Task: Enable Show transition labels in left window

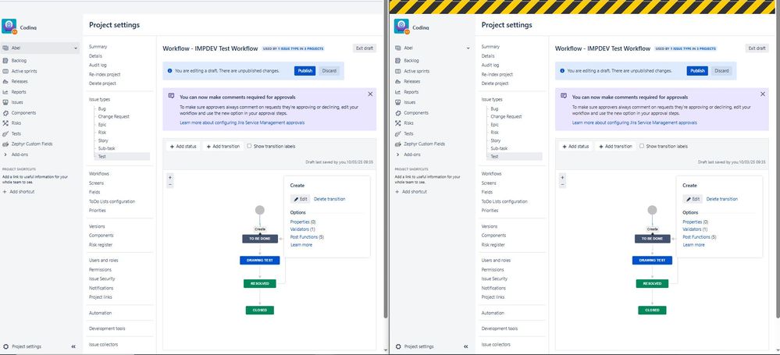Action: pos(250,146)
